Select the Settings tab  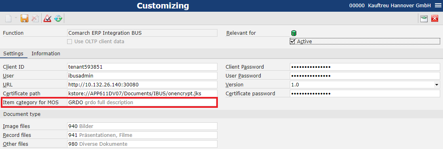pyautogui.click(x=13, y=53)
